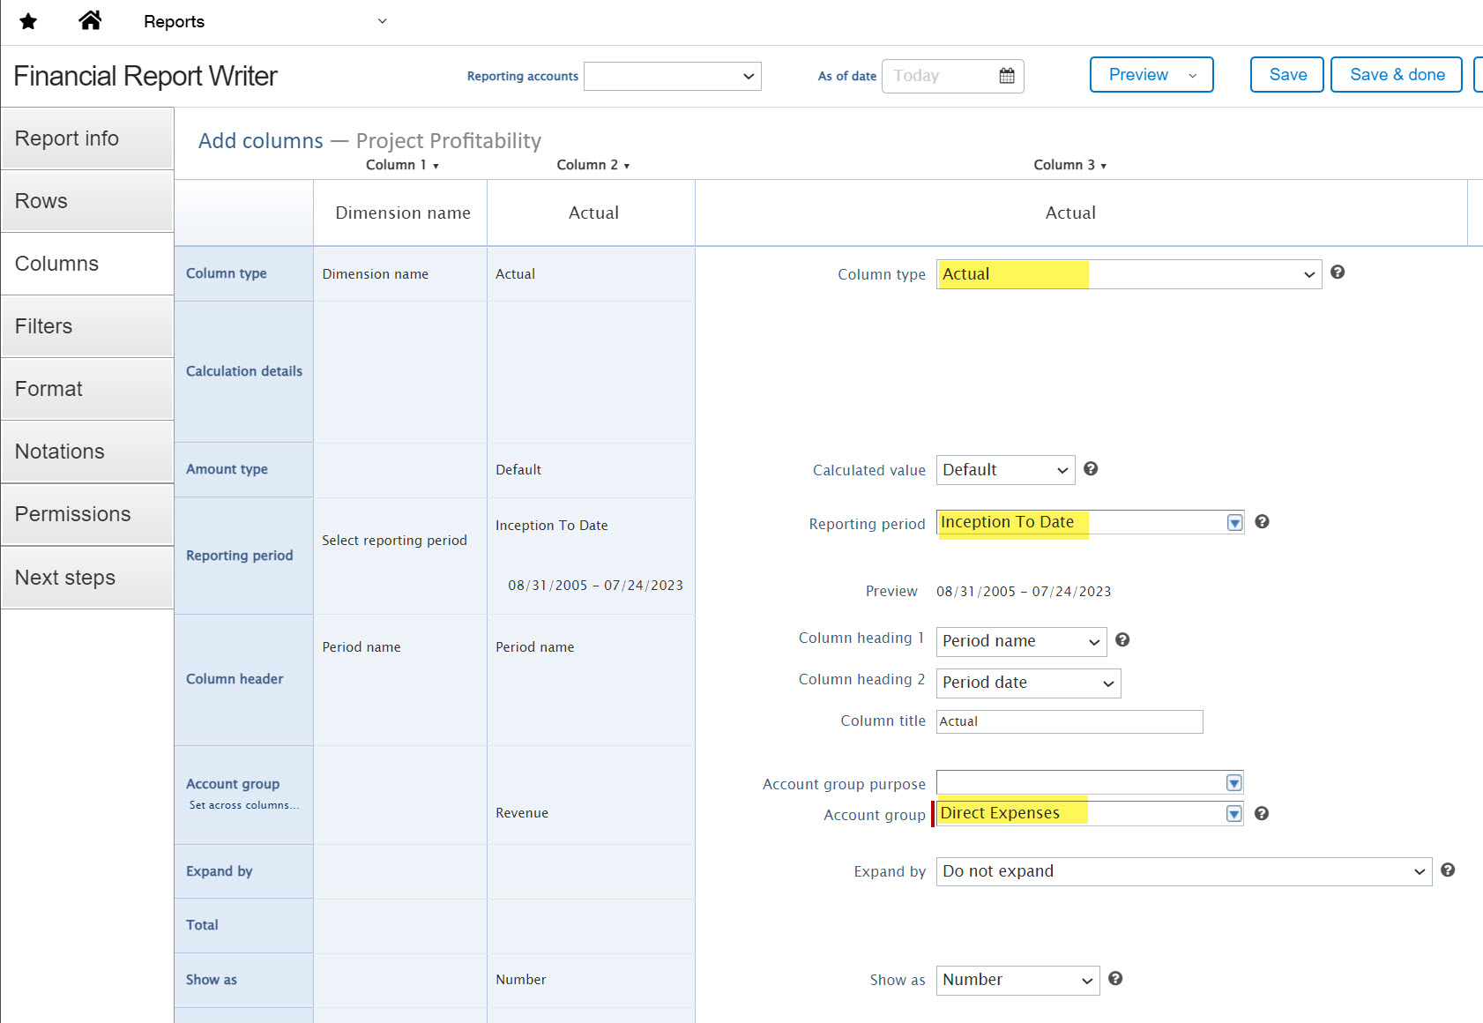The height and width of the screenshot is (1023, 1483).
Task: Click the Preview button
Action: pyautogui.click(x=1138, y=75)
